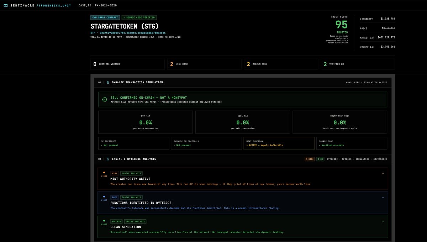
Task: Click the HIGH severity tag on V-009
Action: coord(114,173)
